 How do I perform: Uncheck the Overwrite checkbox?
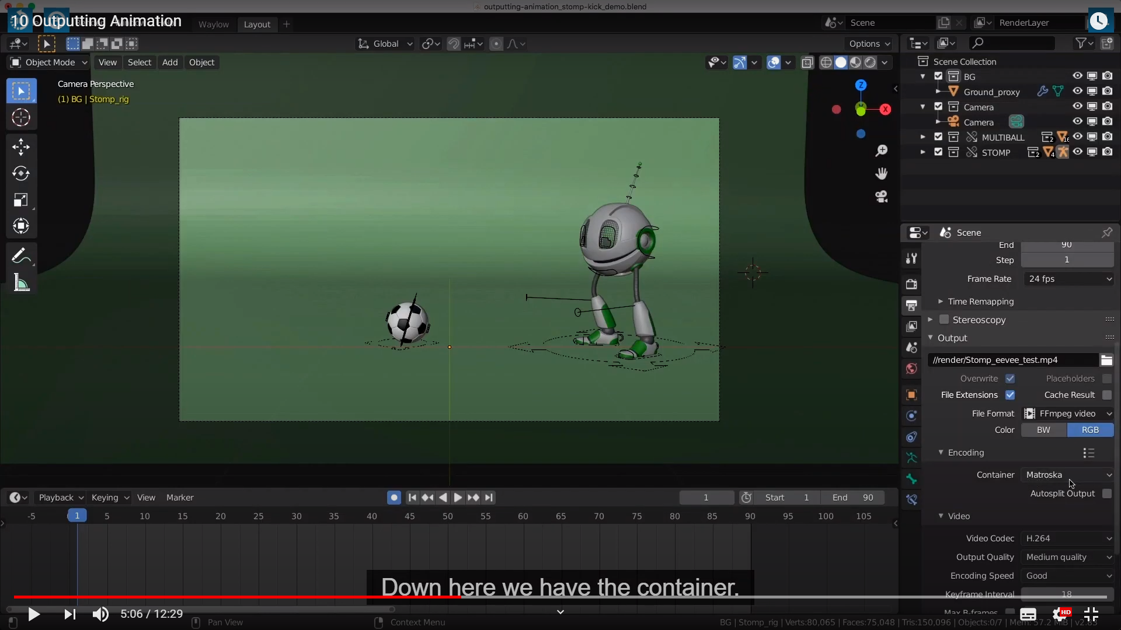(x=1010, y=379)
